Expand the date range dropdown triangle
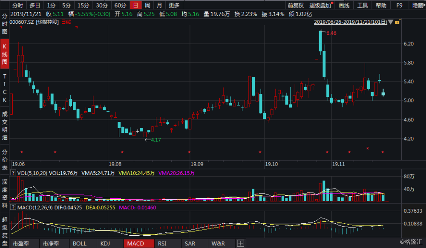Screen dimensions: 426x248 pyautogui.click(x=391, y=22)
